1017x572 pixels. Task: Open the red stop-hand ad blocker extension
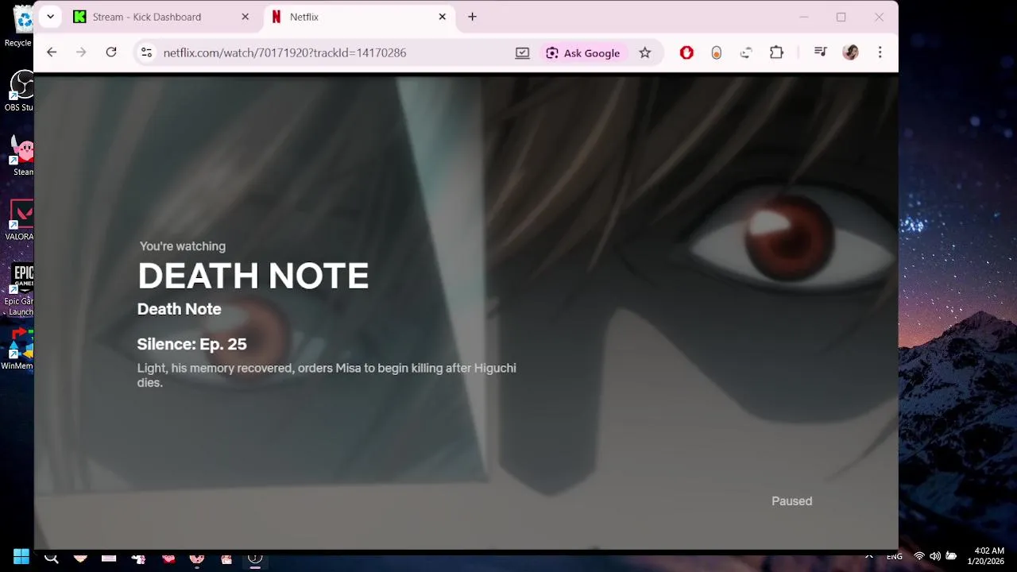(686, 52)
